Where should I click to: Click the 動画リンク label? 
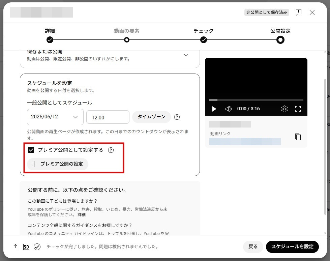pos(220,134)
